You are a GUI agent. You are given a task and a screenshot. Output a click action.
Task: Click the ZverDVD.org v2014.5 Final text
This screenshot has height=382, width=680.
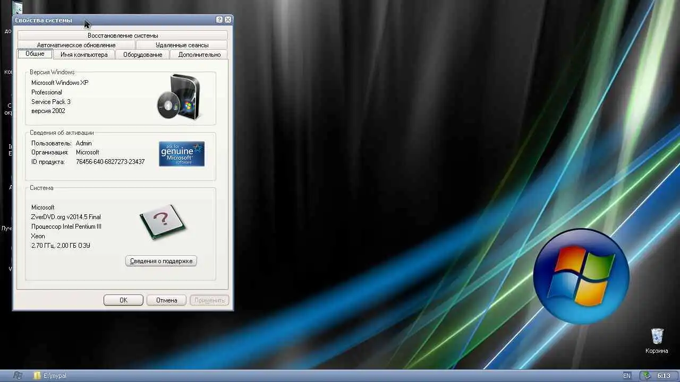tap(66, 217)
